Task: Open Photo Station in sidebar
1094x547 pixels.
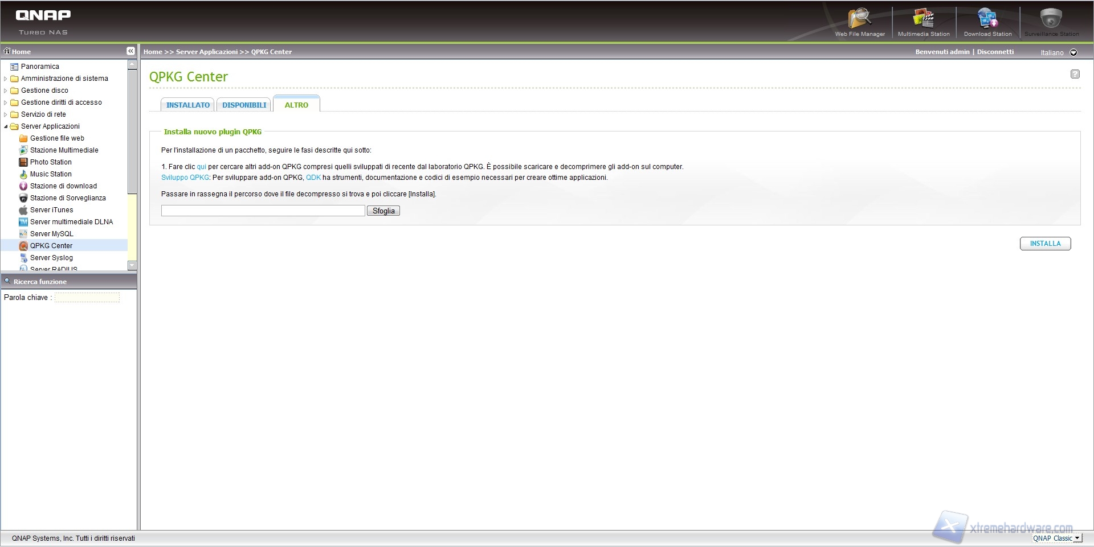Action: (51, 162)
